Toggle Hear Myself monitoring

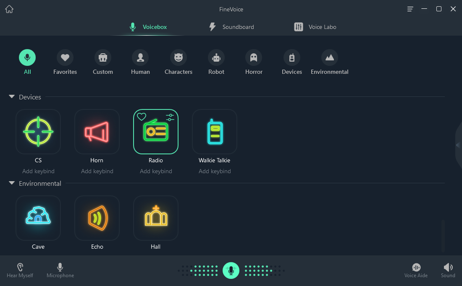click(20, 270)
